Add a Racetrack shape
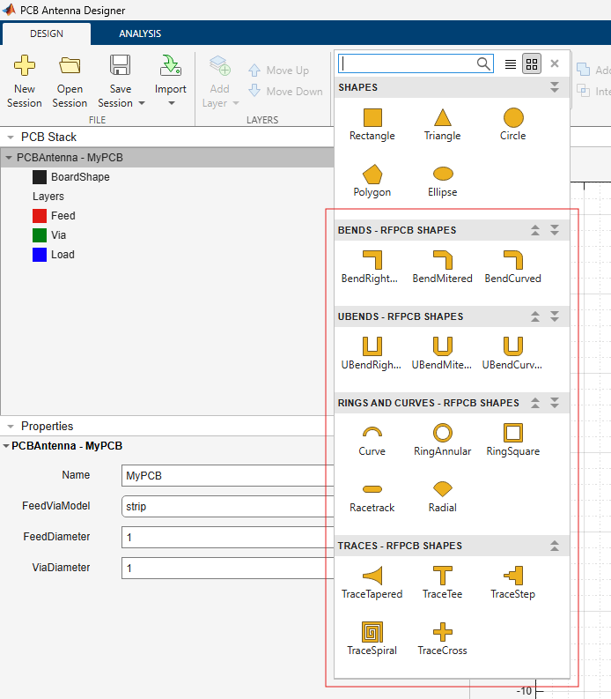The width and height of the screenshot is (611, 699). pyautogui.click(x=372, y=497)
